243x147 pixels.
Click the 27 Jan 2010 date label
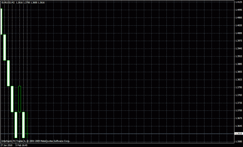pos(6,145)
